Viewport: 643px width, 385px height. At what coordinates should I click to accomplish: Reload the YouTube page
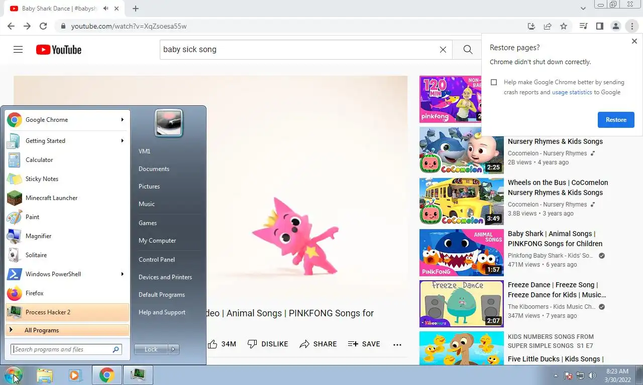43,26
